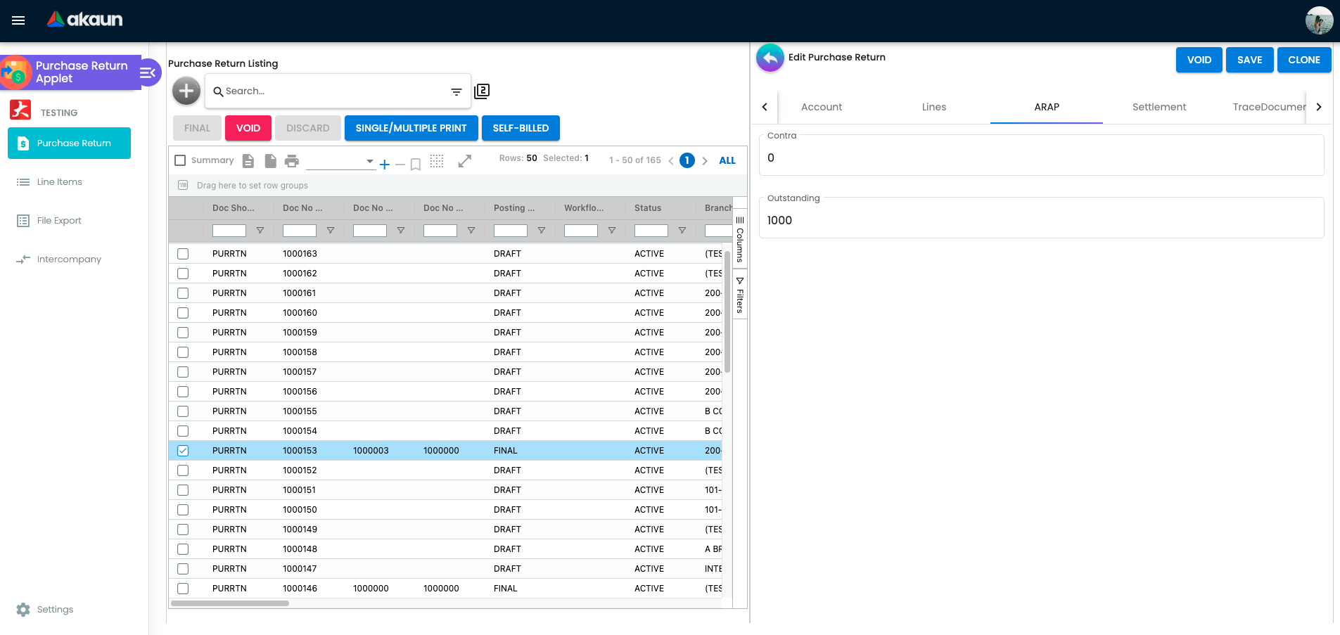
Task: Open the hamburger main menu
Action: 18,20
